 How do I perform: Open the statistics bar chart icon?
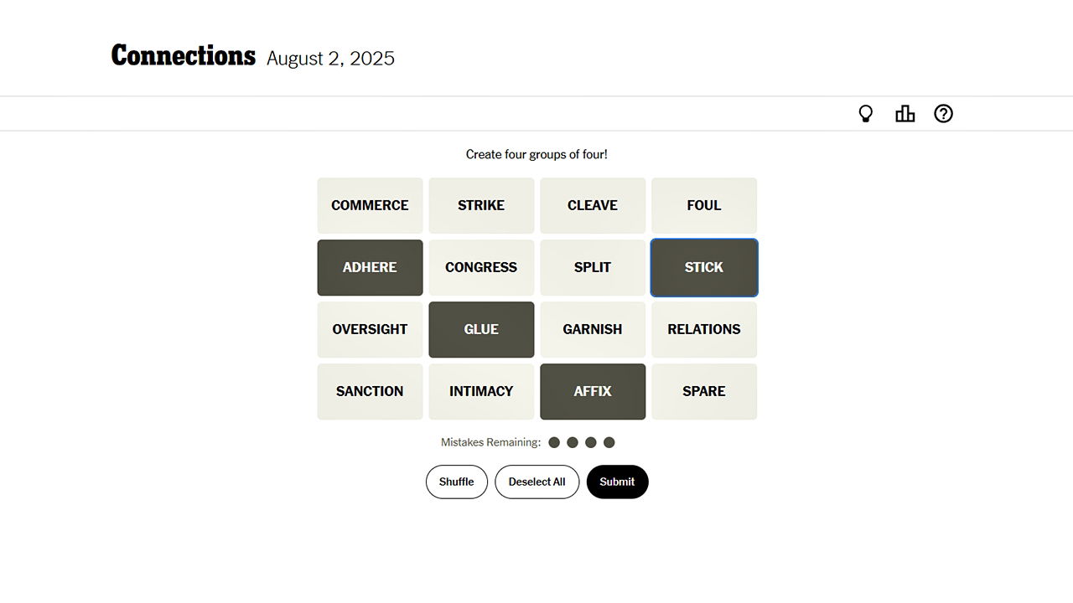point(905,114)
